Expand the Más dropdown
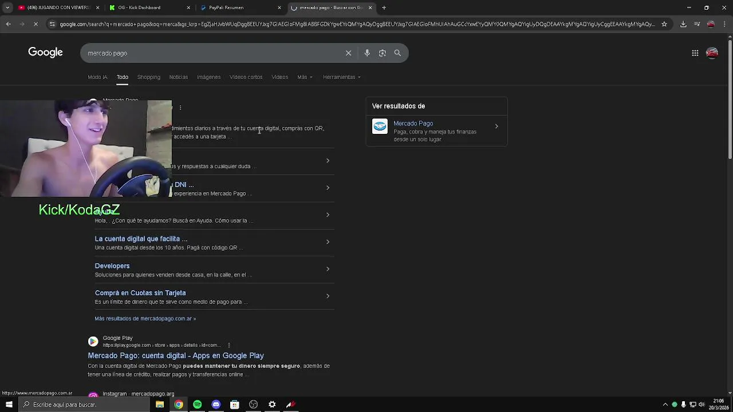This screenshot has width=733, height=412. [305, 77]
